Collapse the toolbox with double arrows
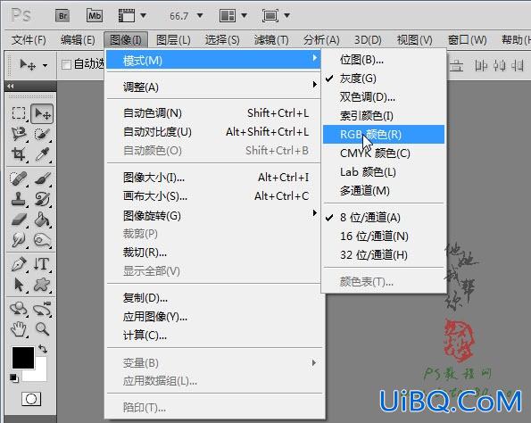This screenshot has width=531, height=423. (11, 86)
